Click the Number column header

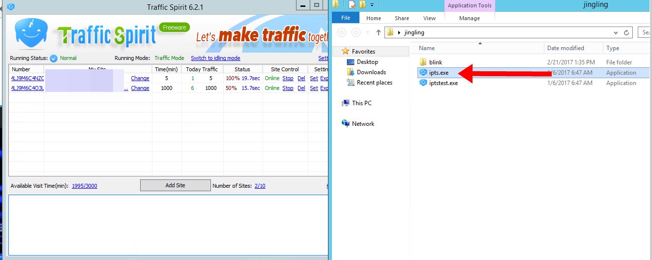pos(27,69)
